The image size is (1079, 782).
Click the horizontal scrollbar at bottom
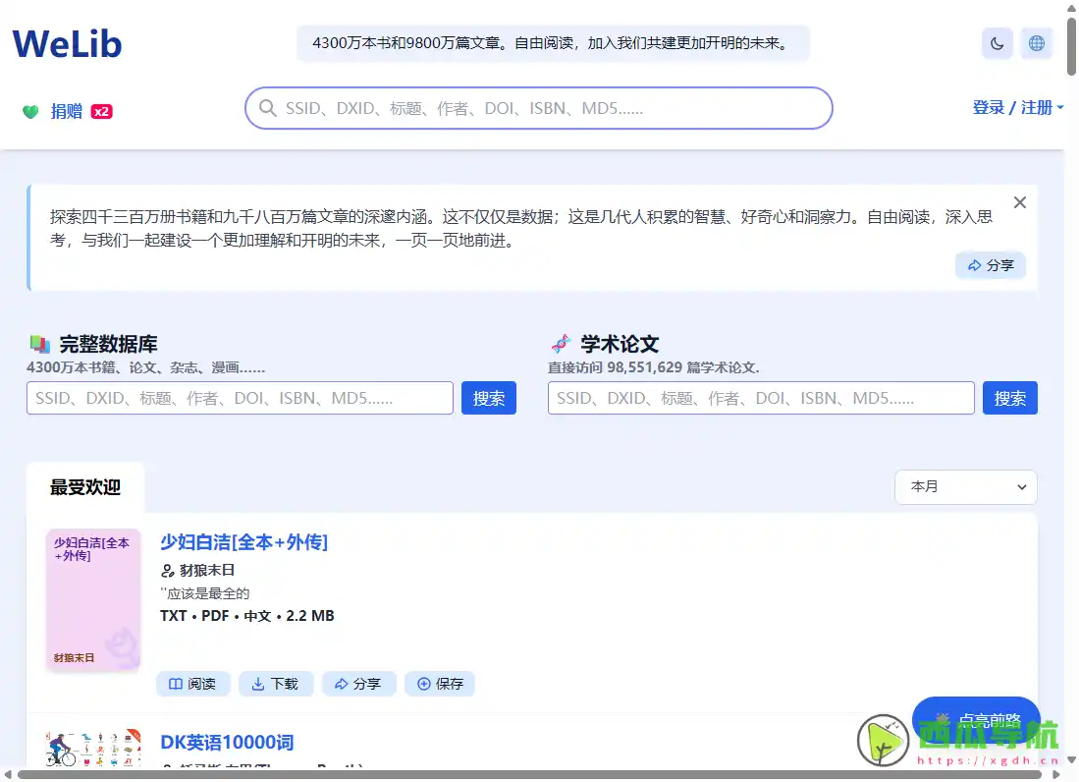click(530, 775)
